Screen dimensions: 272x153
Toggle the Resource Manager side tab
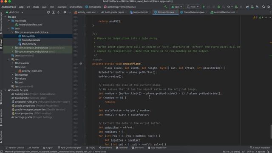1,23
